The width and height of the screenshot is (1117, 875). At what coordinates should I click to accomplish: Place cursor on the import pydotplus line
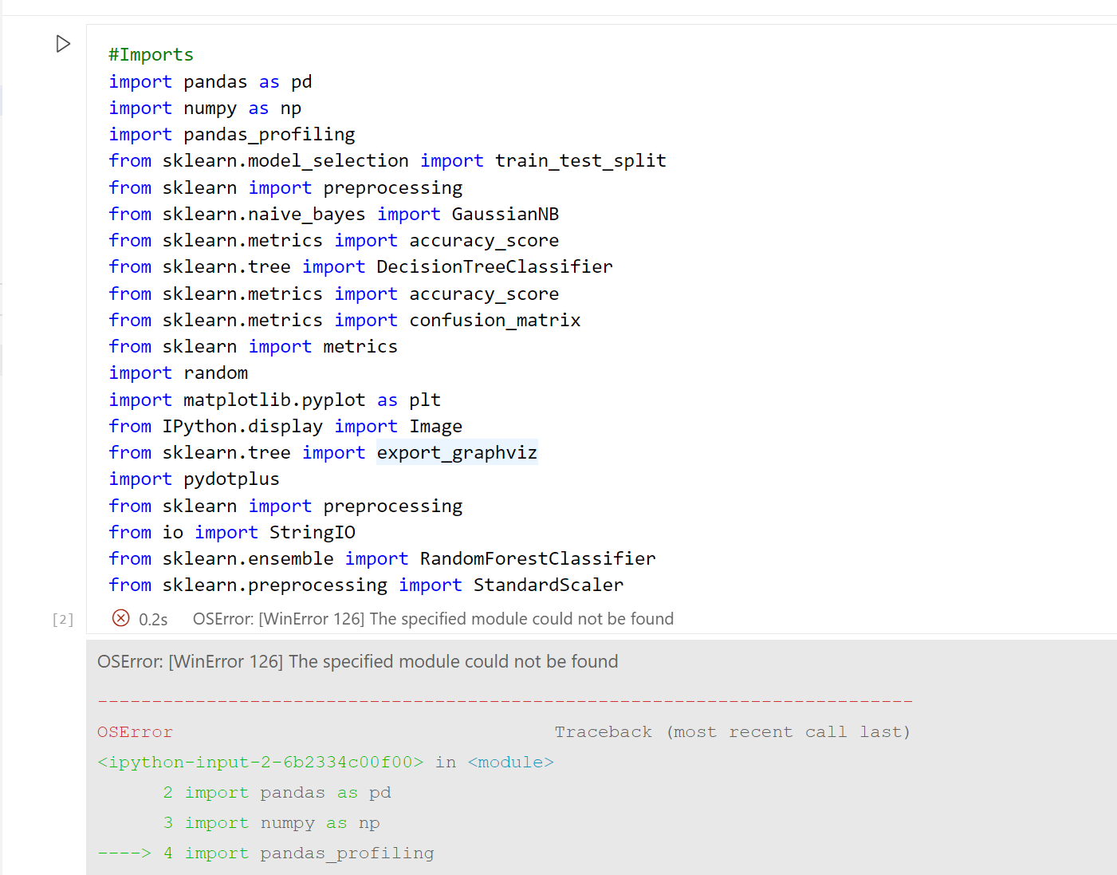(230, 479)
